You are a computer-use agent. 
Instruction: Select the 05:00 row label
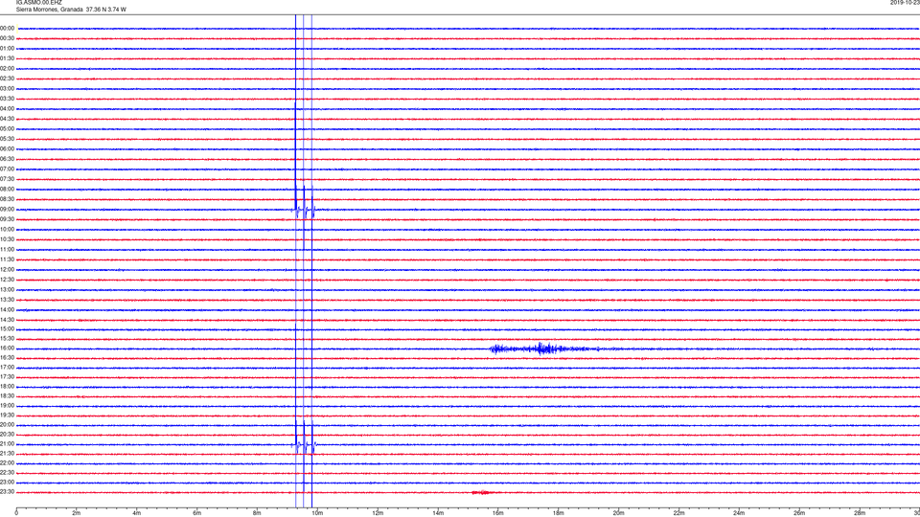pyautogui.click(x=7, y=128)
